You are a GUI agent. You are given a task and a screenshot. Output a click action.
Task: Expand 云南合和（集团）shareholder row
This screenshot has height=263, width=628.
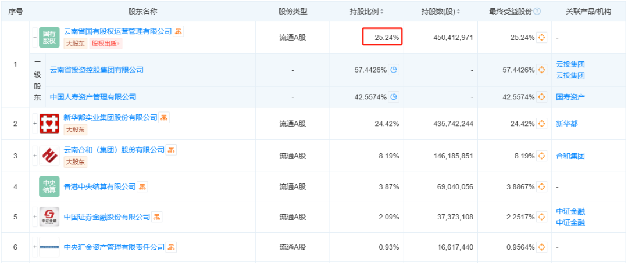pos(35,156)
